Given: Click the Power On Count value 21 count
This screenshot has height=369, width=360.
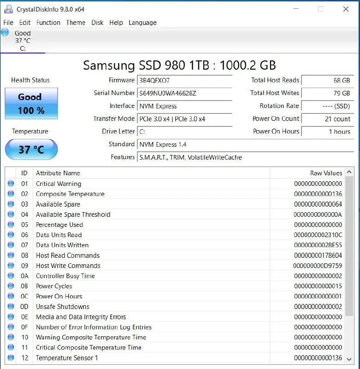Looking at the screenshot, I should coord(328,119).
